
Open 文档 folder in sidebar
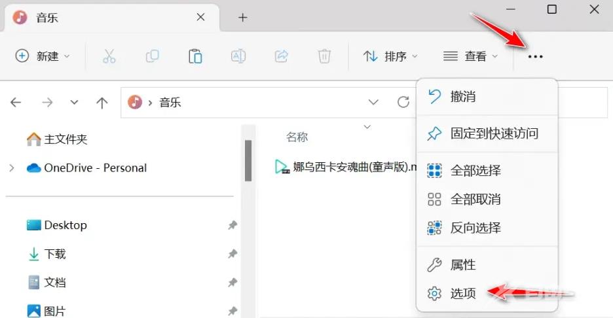pyautogui.click(x=47, y=283)
